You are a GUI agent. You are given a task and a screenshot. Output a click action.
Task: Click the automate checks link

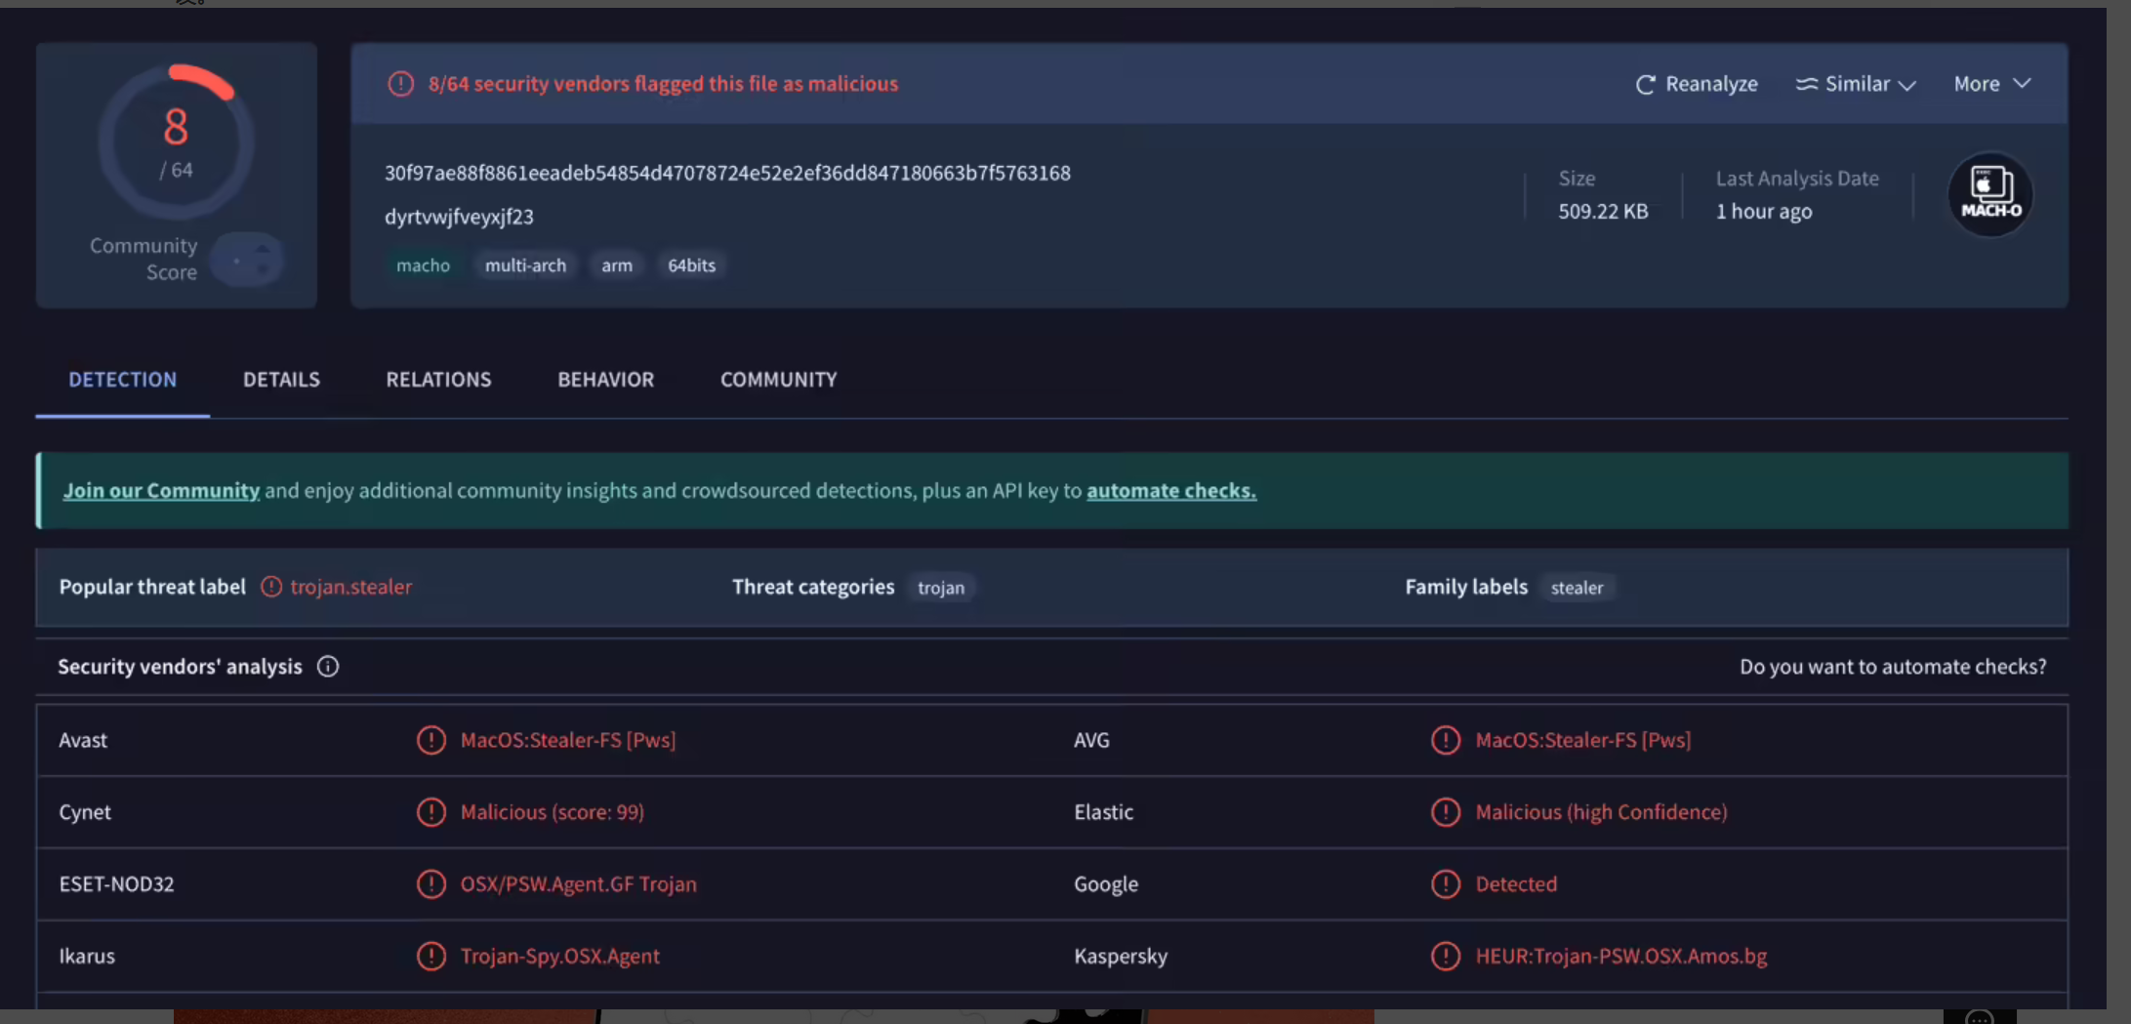pos(1170,491)
